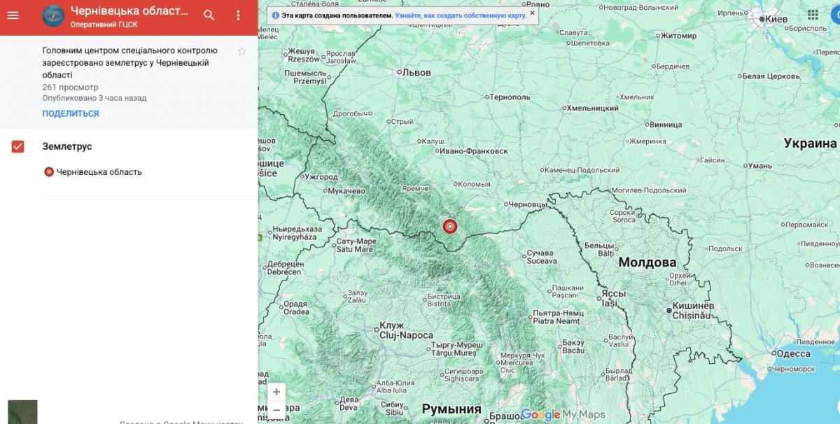Click the info icon in the notice banner
This screenshot has width=840, height=424.
[276, 15]
